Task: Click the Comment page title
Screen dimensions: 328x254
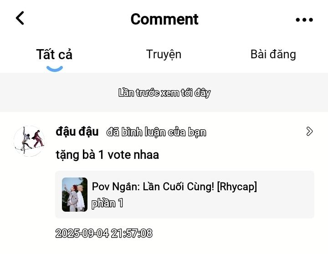Action: click(164, 19)
